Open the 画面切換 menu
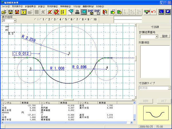Image resolution: width=172 pixels, height=129 pixels. click(x=88, y=7)
